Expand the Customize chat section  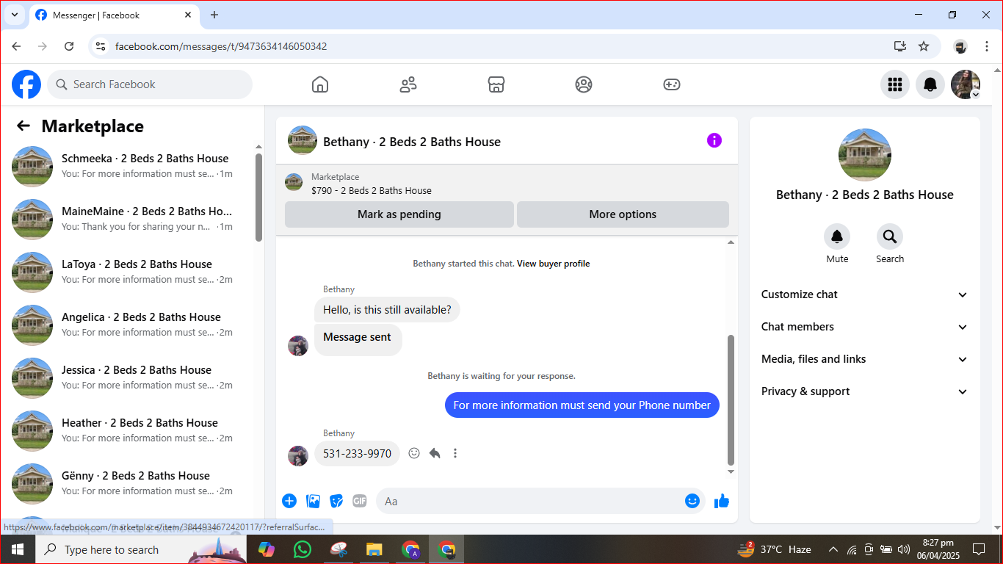point(865,294)
